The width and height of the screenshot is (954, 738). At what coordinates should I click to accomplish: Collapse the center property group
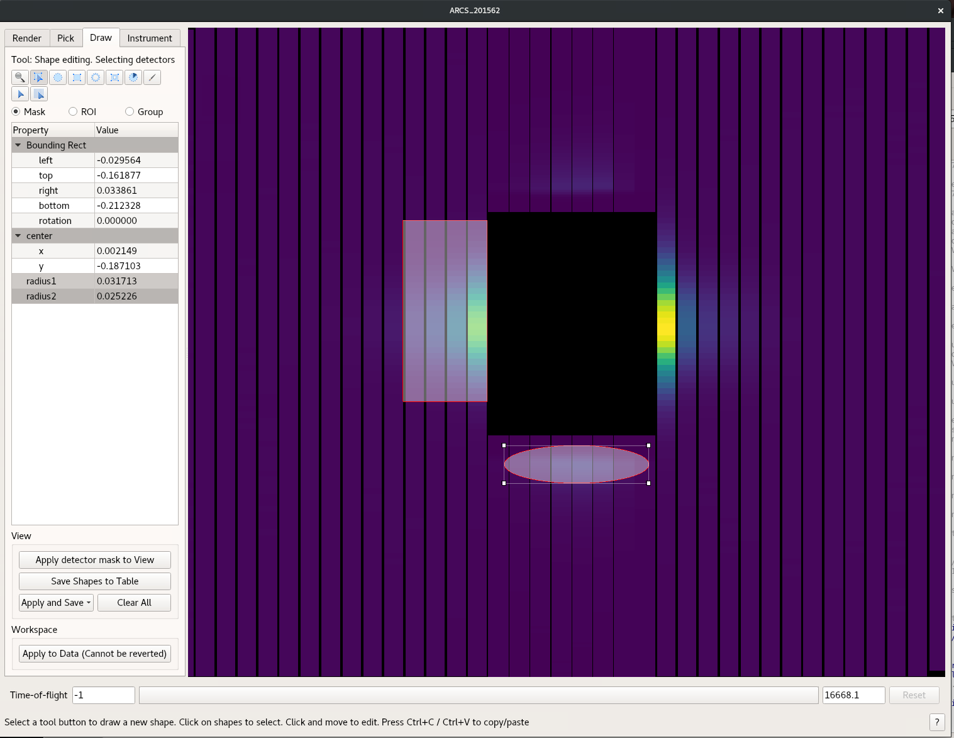(18, 236)
